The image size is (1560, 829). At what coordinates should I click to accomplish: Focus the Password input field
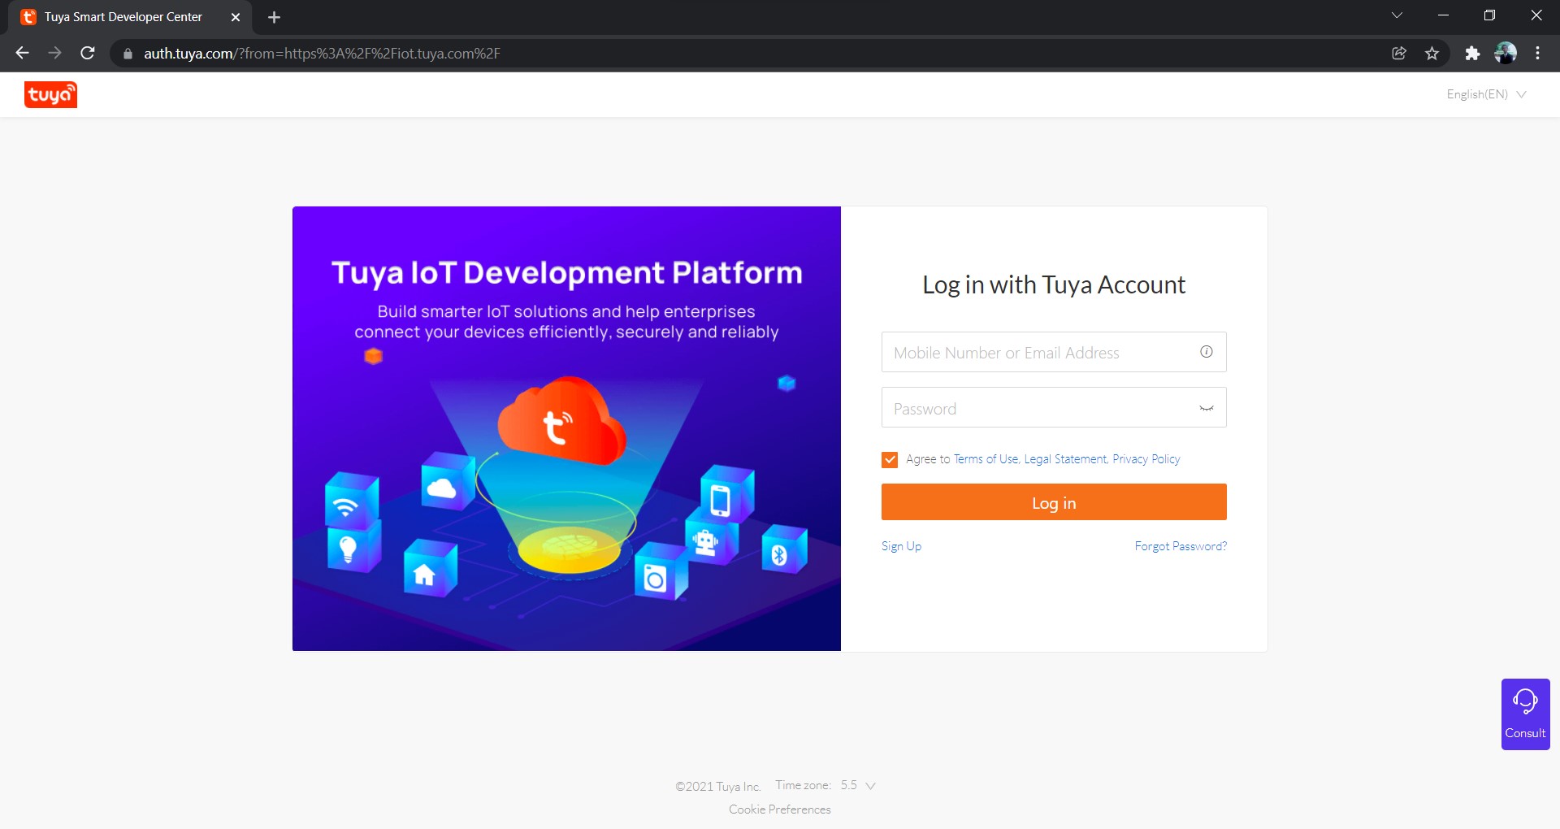(1054, 407)
